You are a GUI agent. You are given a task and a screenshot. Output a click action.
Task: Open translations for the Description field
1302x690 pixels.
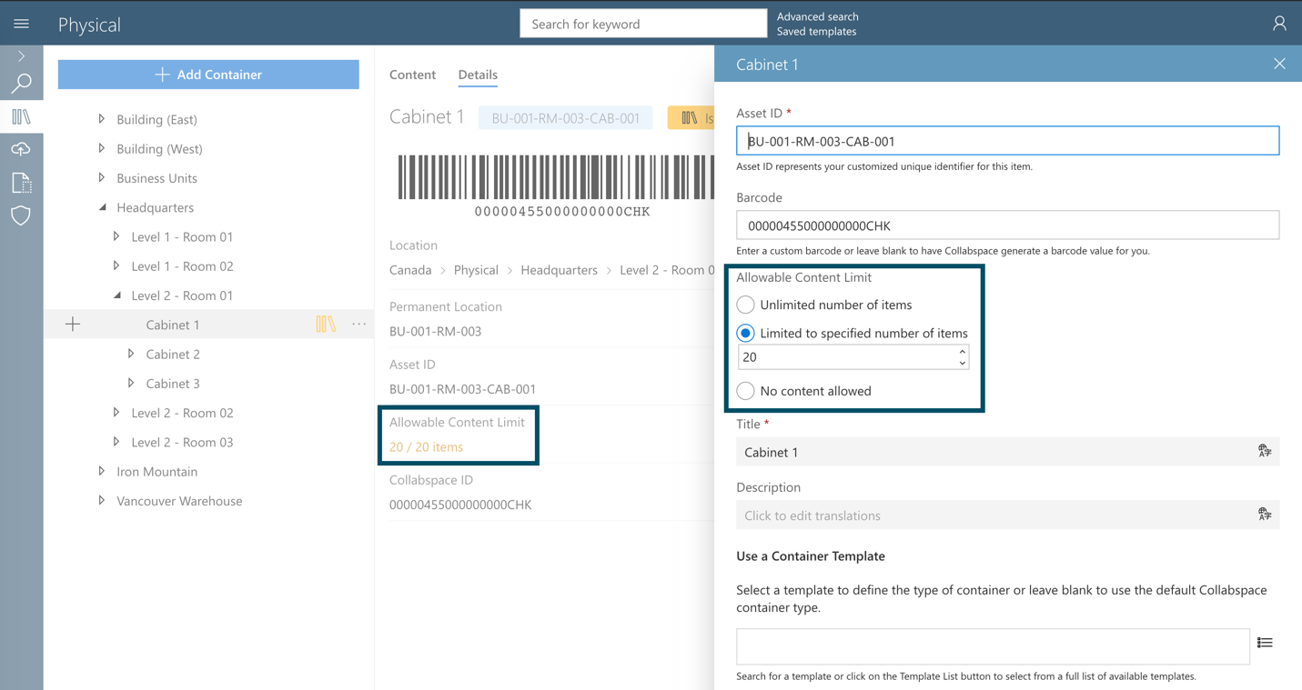coord(1264,514)
